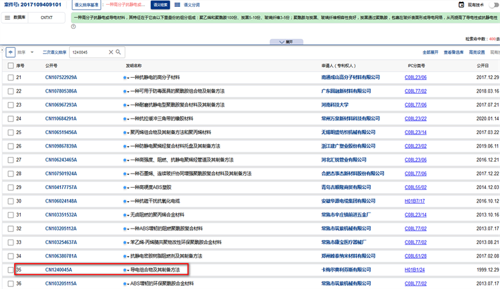The width and height of the screenshot is (500, 289).
Task: Click the 中 language icon button
Action: pyautogui.click(x=11, y=52)
